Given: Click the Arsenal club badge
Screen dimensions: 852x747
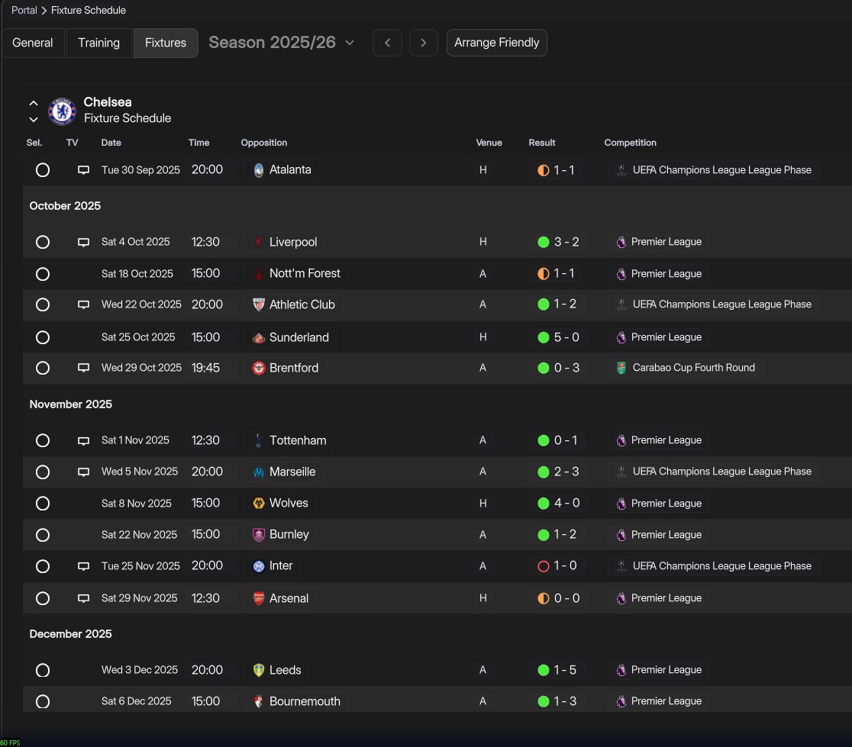Looking at the screenshot, I should [x=259, y=598].
